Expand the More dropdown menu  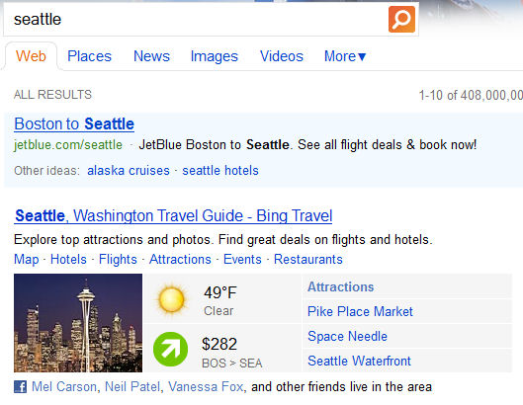pyautogui.click(x=345, y=56)
